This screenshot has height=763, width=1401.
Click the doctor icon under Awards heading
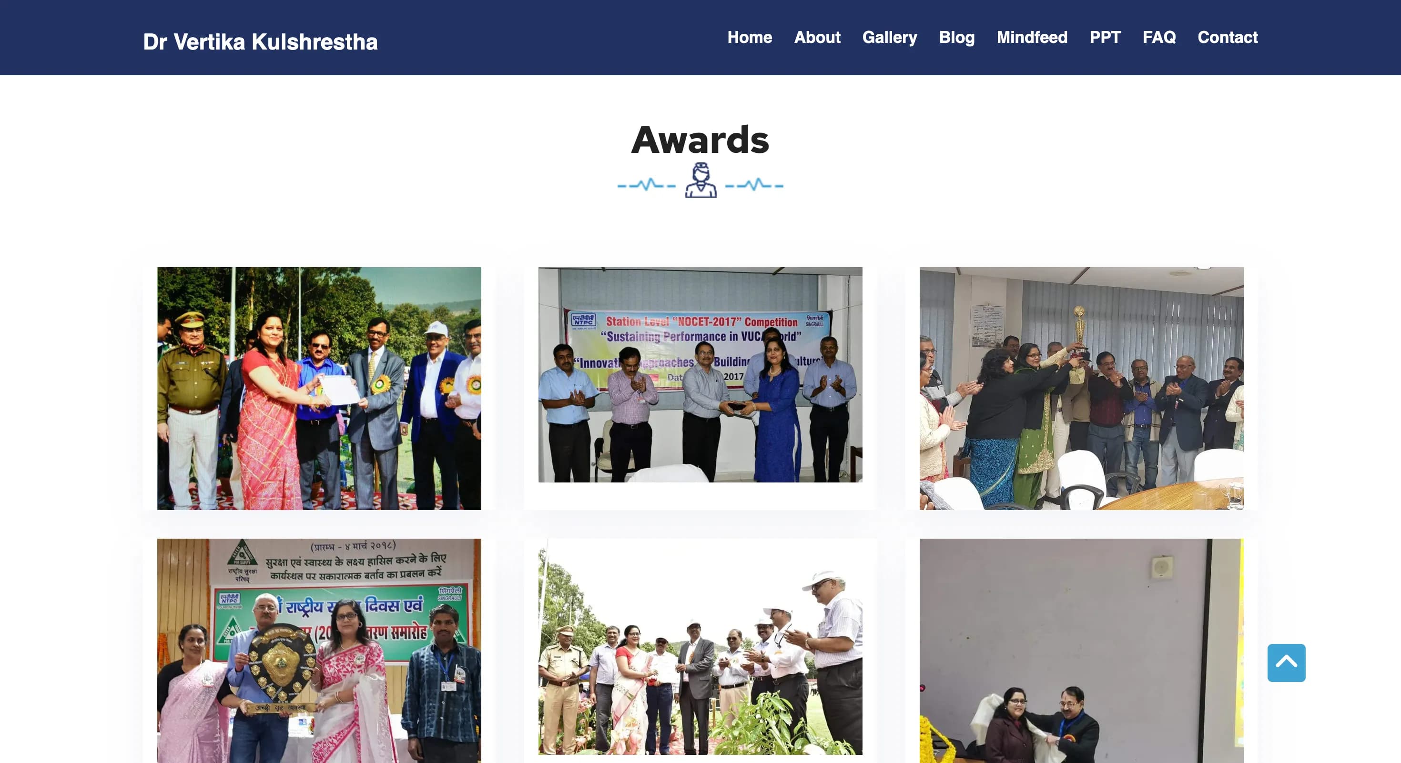coord(700,181)
